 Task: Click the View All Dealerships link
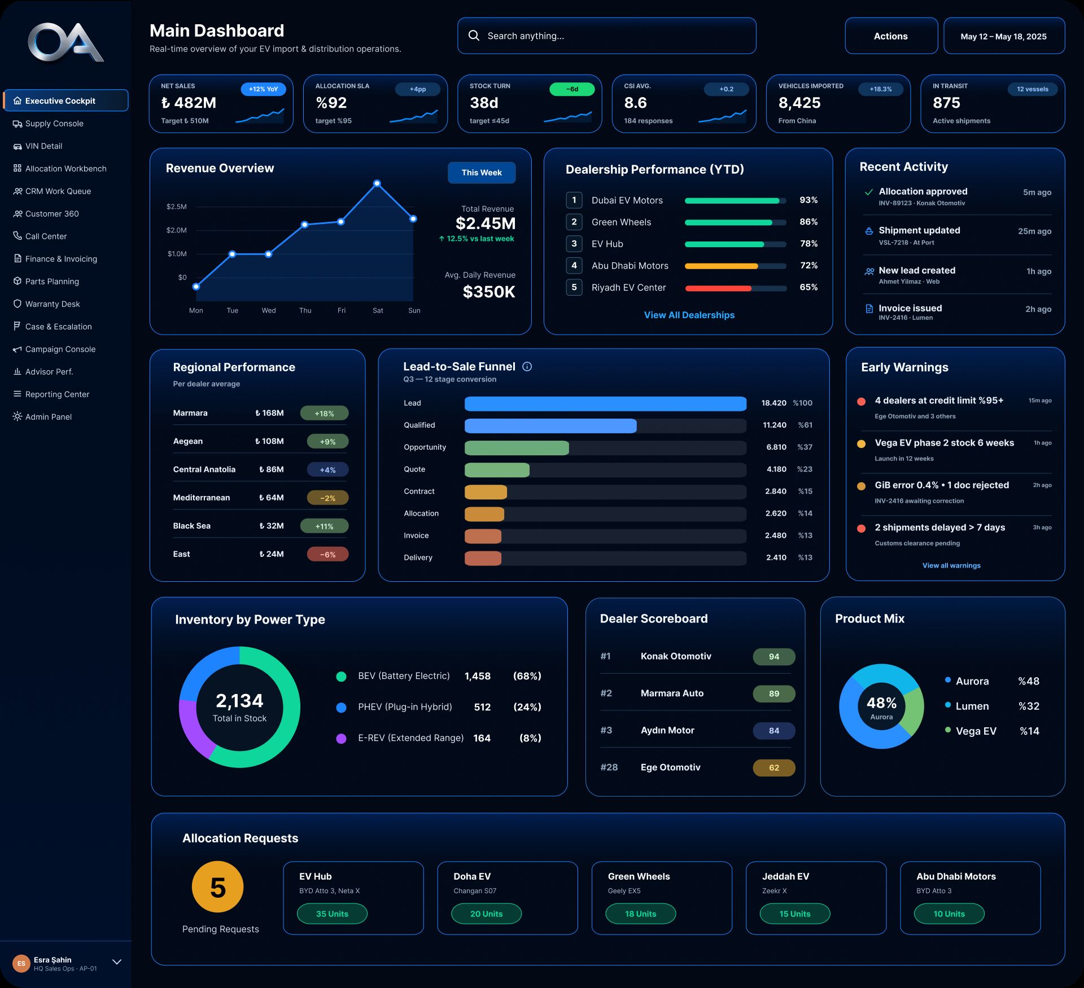[689, 315]
